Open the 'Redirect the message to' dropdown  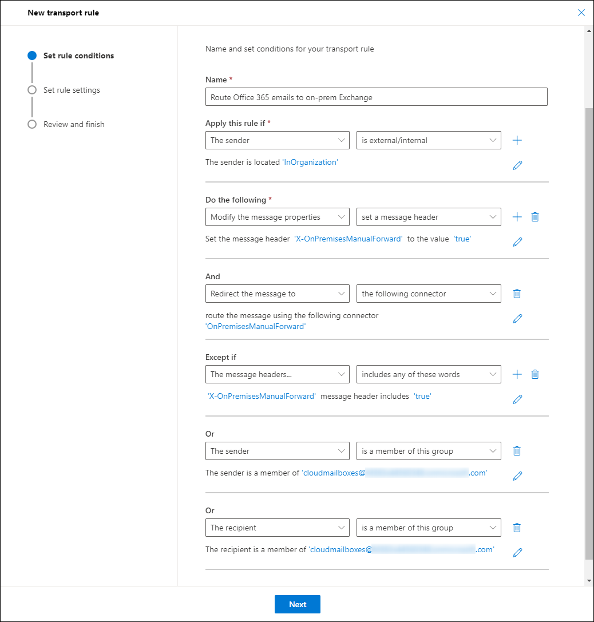click(x=278, y=294)
